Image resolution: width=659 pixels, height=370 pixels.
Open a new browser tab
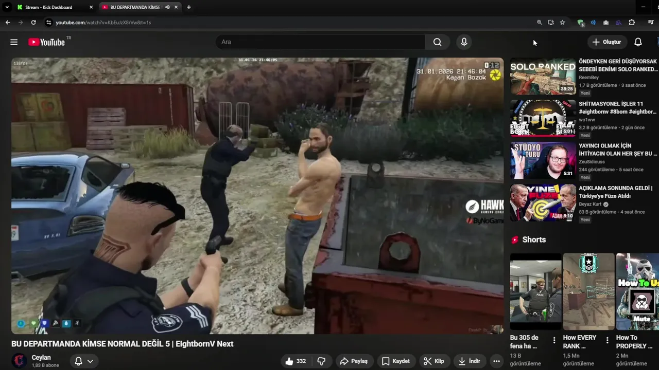(188, 7)
